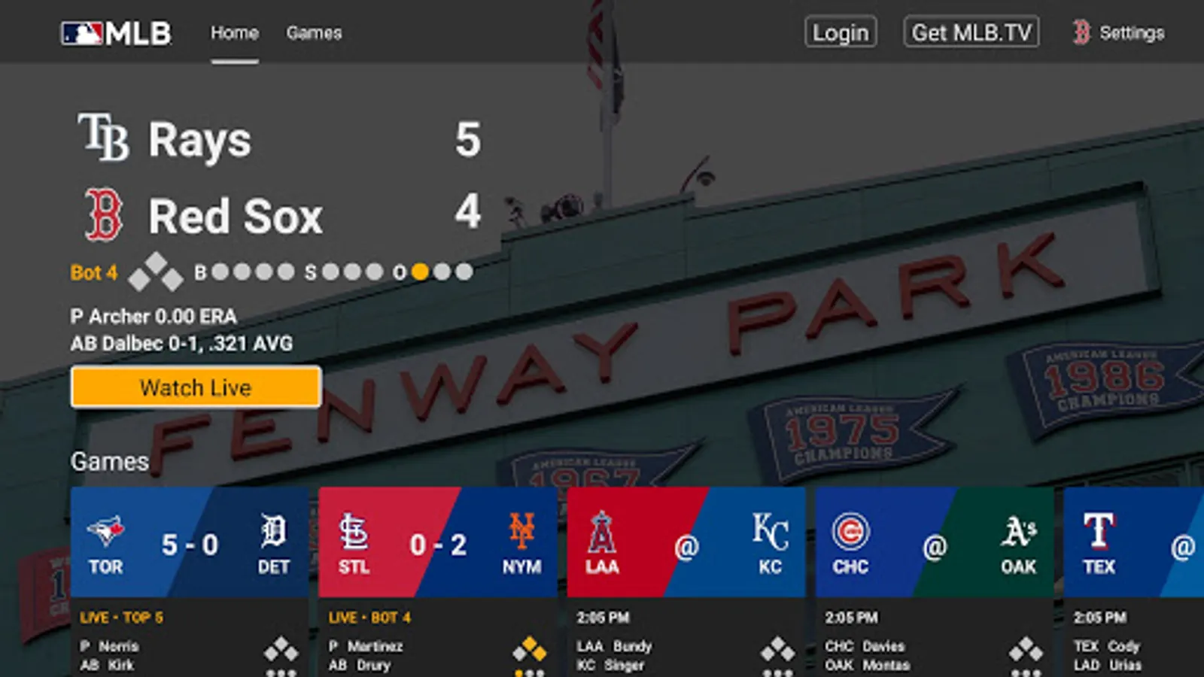Click the Red Sox team name
This screenshot has width=1204, height=677.
tap(236, 216)
